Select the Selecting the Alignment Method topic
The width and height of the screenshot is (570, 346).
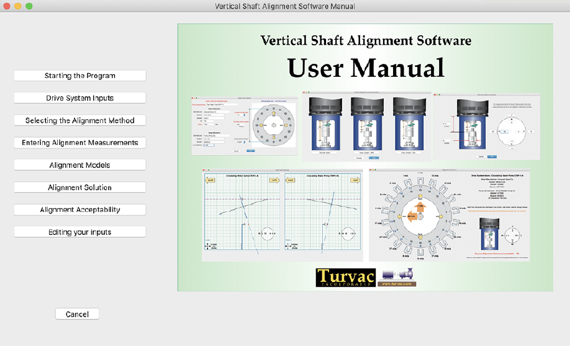(79, 120)
